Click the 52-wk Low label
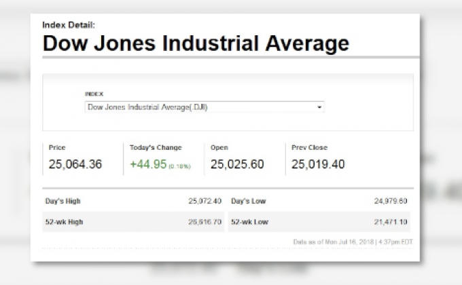Screen dimensions: 462x285 249,222
